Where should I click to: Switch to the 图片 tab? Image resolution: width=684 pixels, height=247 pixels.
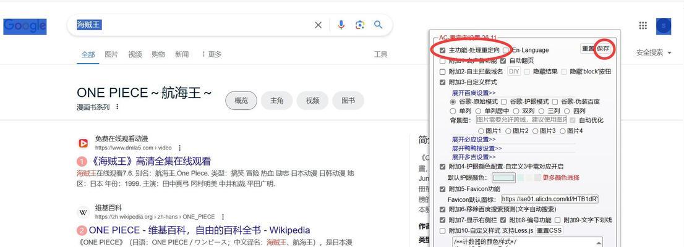point(111,54)
